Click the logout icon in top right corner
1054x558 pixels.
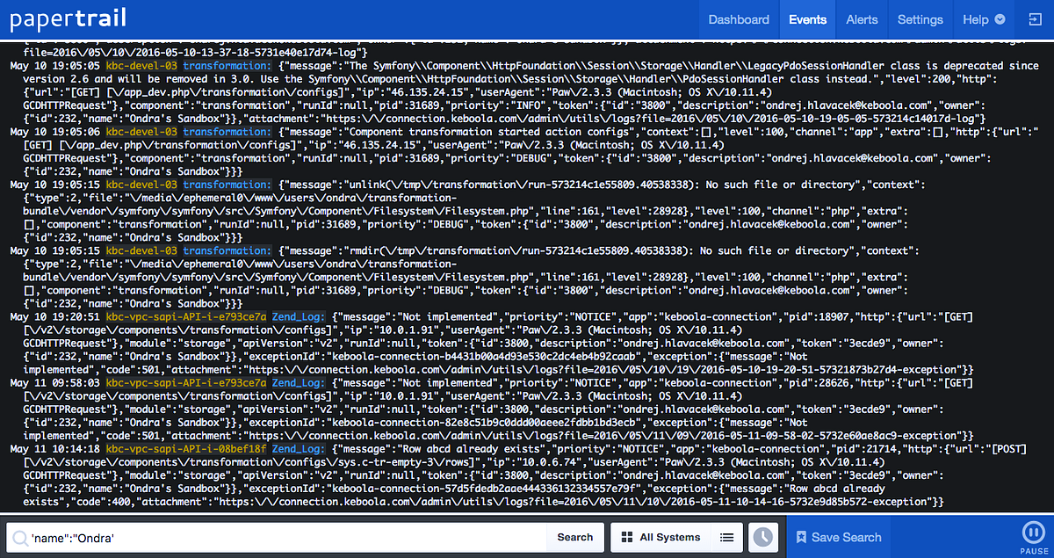pos(1034,18)
